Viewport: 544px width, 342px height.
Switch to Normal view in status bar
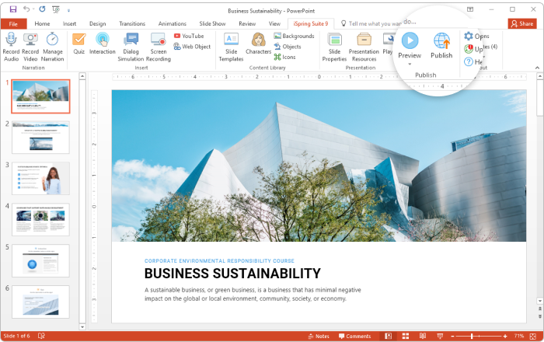[389, 336]
